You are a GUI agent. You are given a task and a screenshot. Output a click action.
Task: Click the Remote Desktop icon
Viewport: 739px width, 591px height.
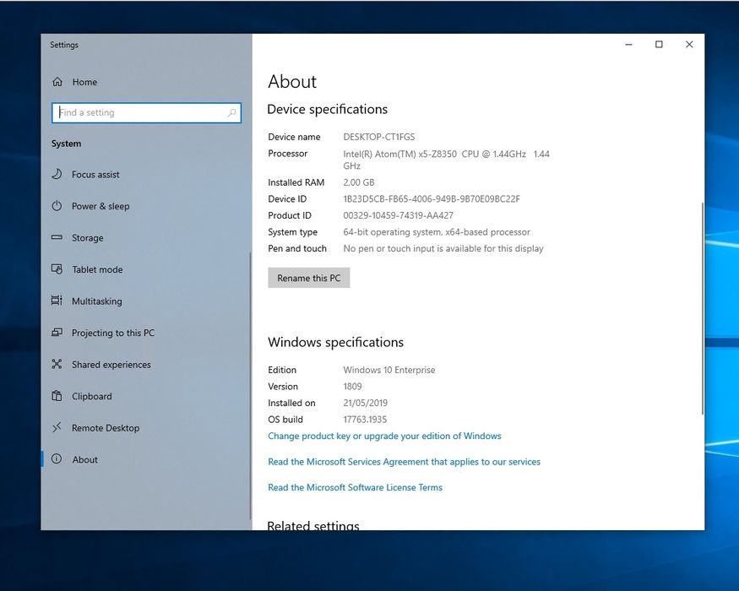click(x=57, y=427)
